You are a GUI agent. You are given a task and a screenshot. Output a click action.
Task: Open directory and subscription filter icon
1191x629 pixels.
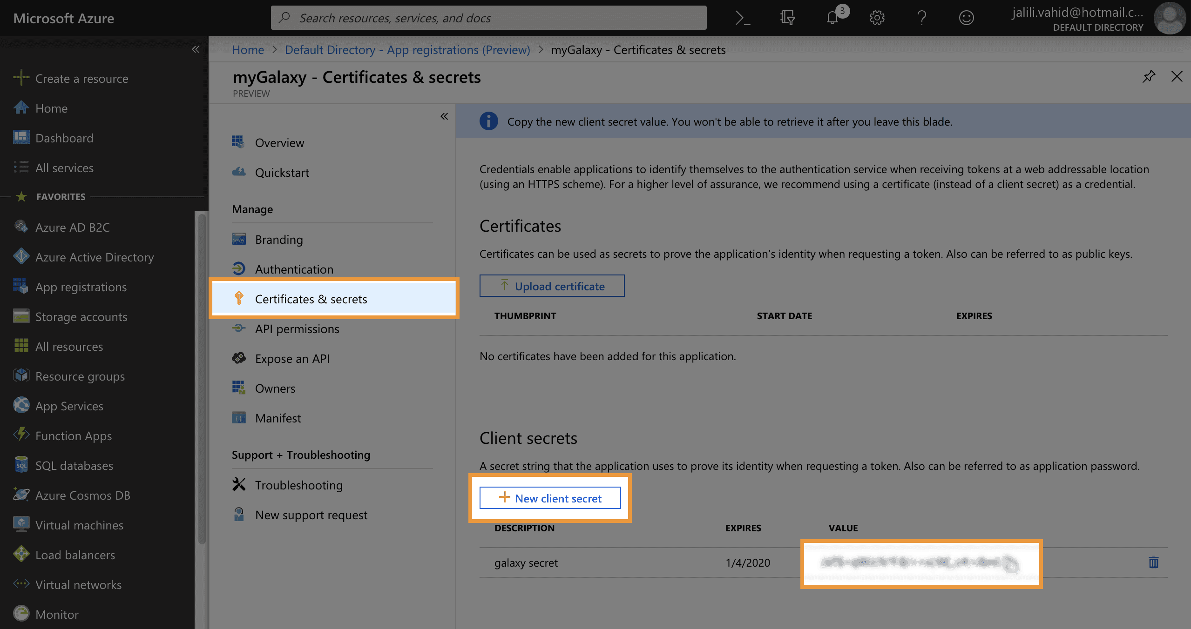[x=787, y=18]
